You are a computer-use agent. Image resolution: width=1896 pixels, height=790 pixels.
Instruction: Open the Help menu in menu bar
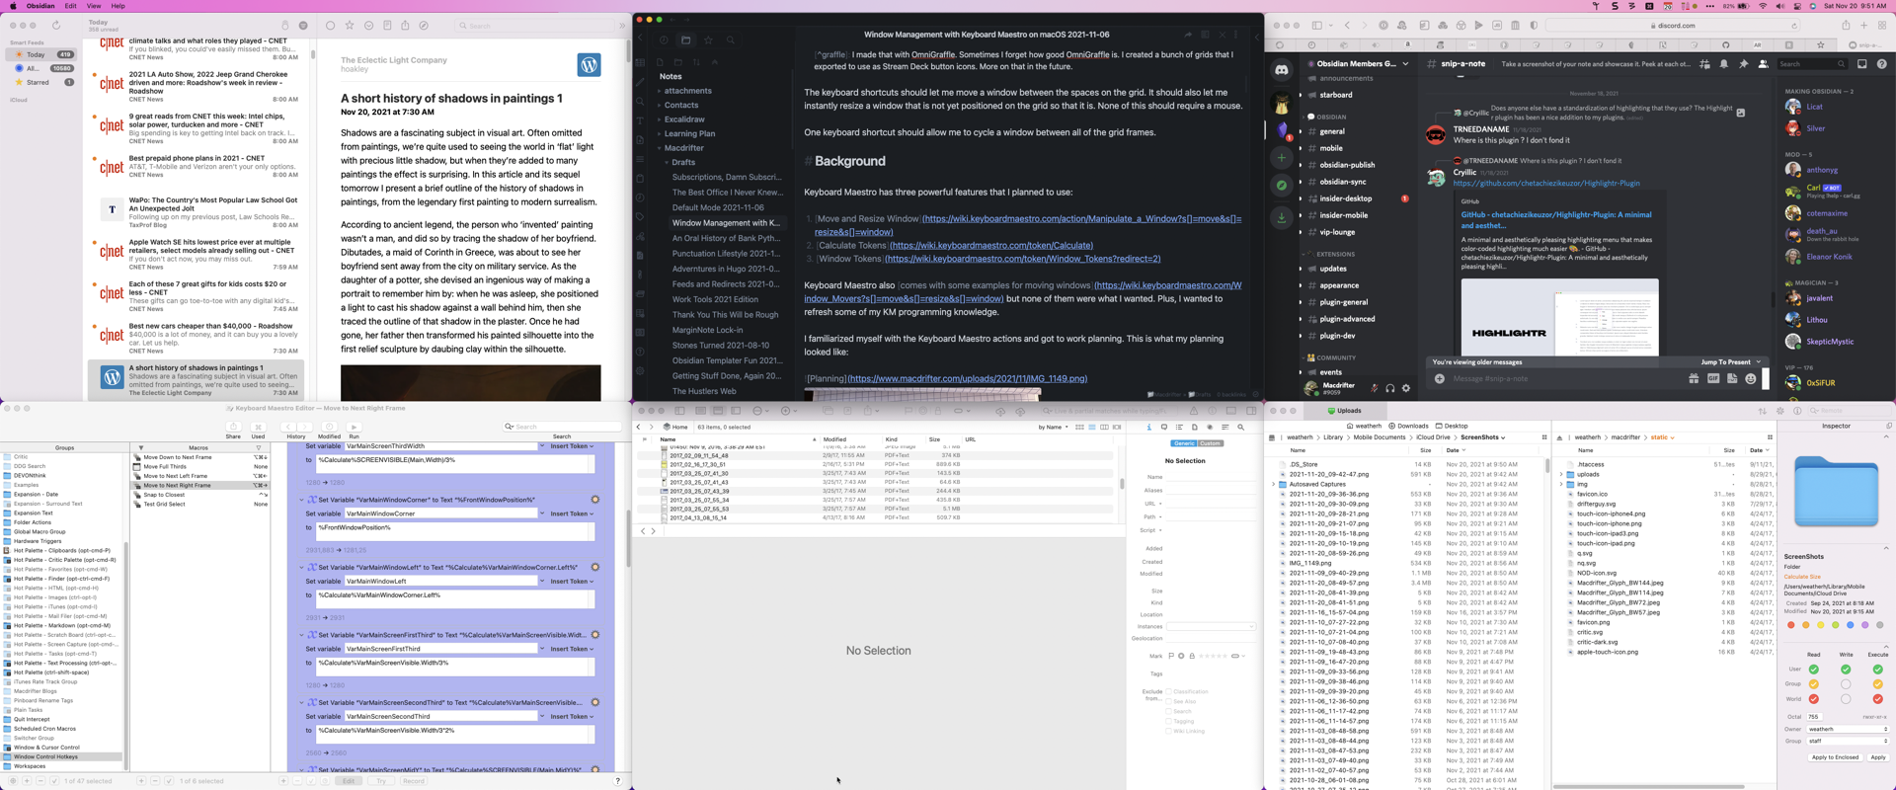pyautogui.click(x=118, y=6)
